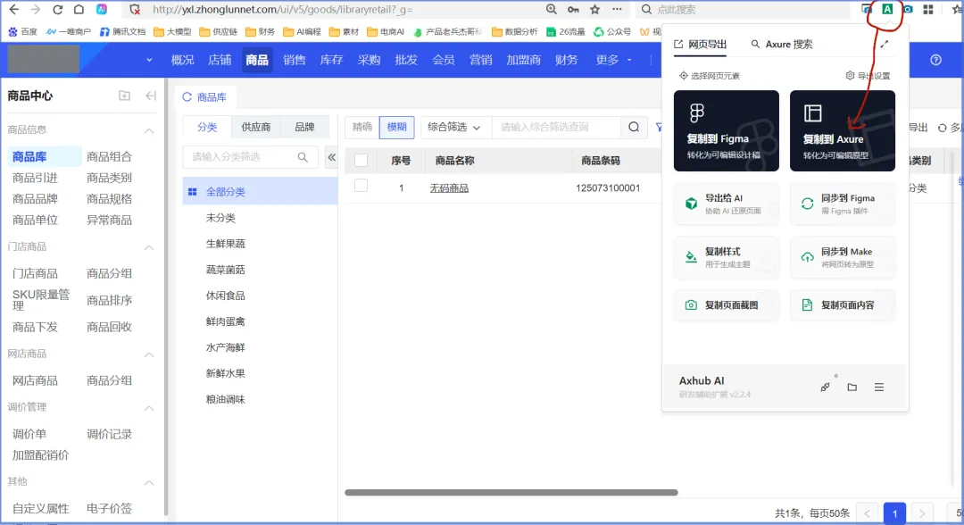
Task: Open the 销售 top menu
Action: click(294, 60)
